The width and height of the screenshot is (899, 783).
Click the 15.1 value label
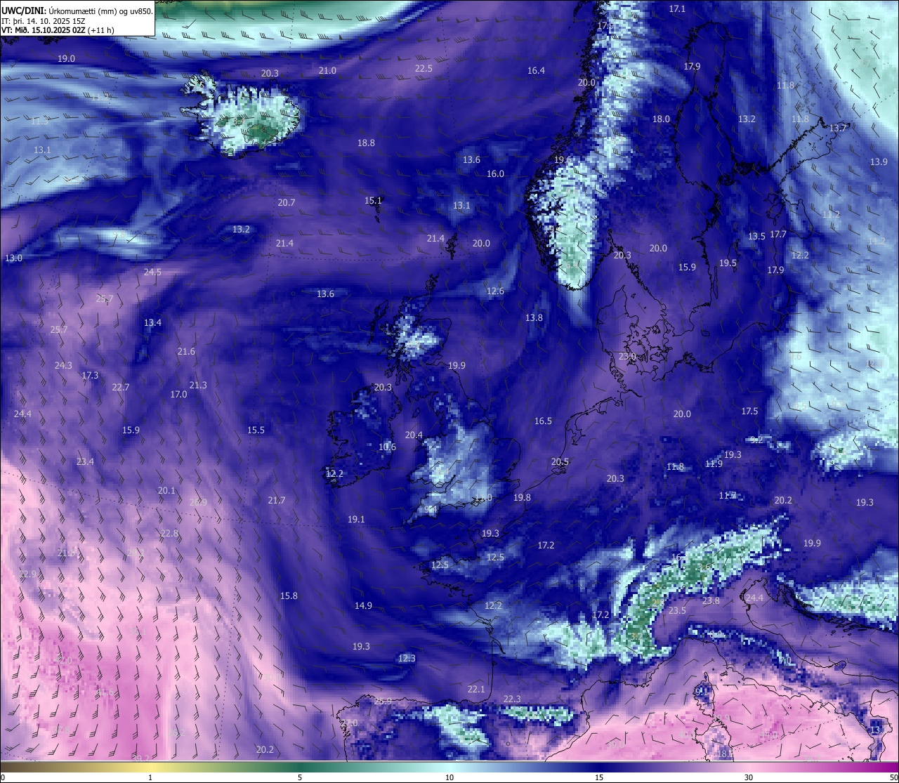373,201
